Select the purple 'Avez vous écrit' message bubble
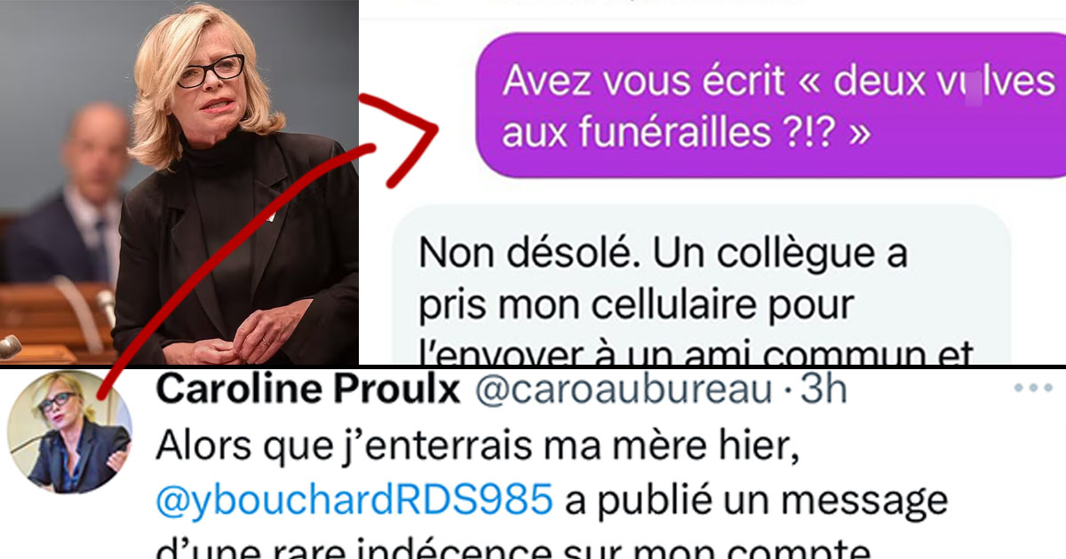Screen dimensions: 1066x559 click(771, 106)
